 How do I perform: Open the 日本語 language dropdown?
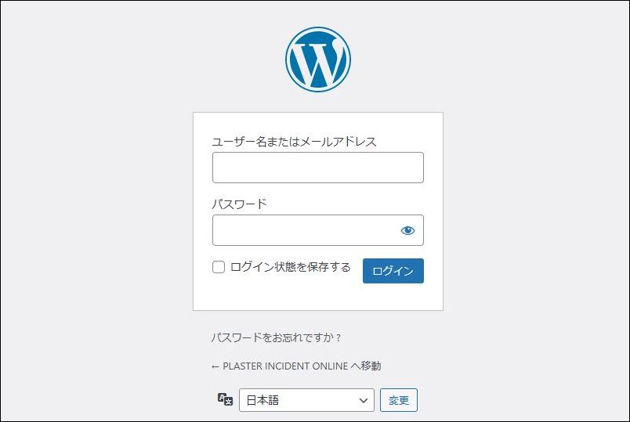306,400
